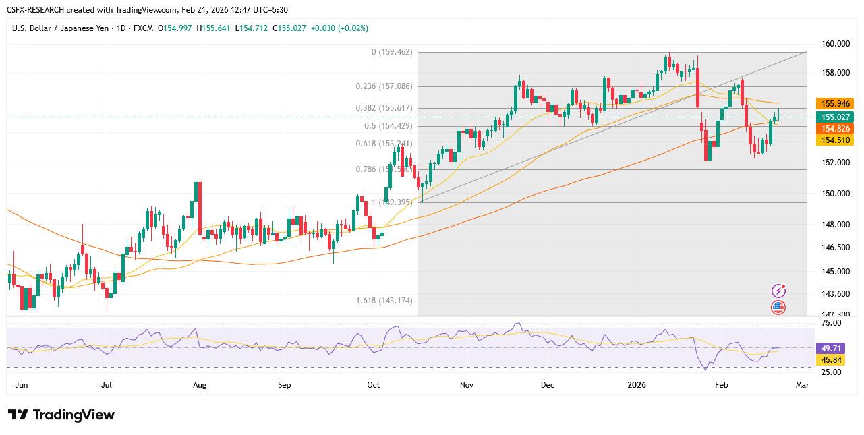Click the yellow 154.510 moving average label
The image size is (864, 435).
[x=836, y=141]
